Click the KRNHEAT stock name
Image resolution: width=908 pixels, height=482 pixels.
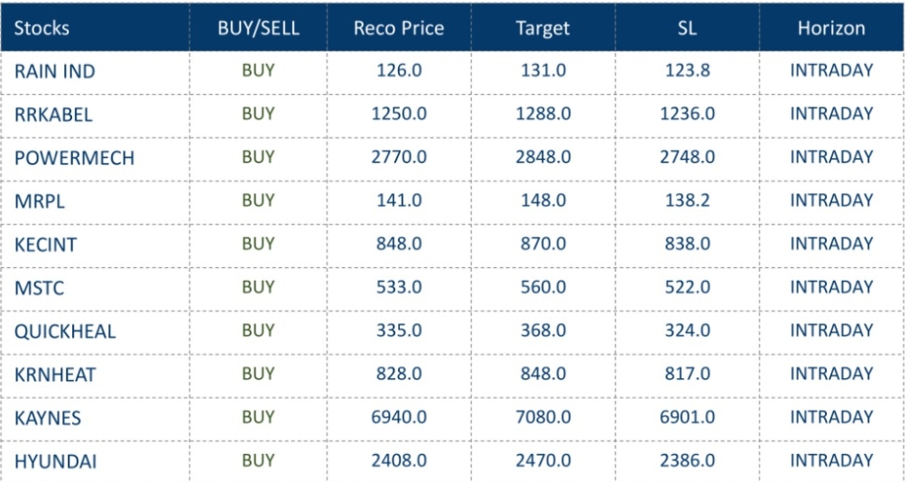(55, 375)
